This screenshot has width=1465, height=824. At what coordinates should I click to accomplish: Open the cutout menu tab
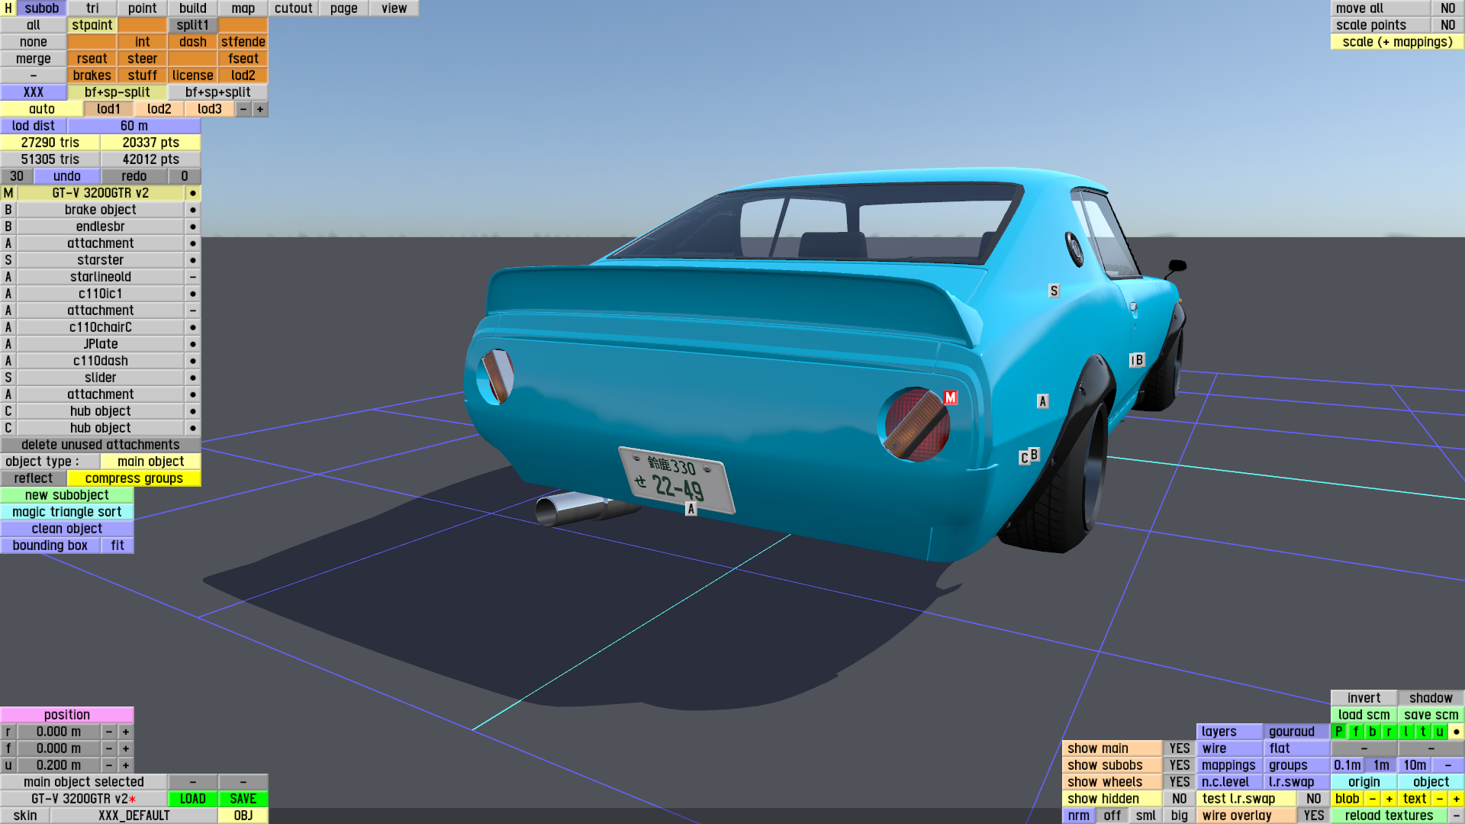pos(293,8)
